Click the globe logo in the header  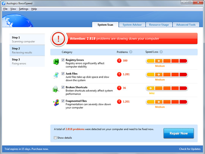(x=17, y=20)
